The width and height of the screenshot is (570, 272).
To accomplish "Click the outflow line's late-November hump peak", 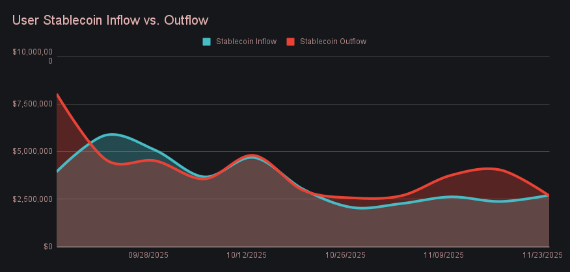I will click(x=488, y=169).
